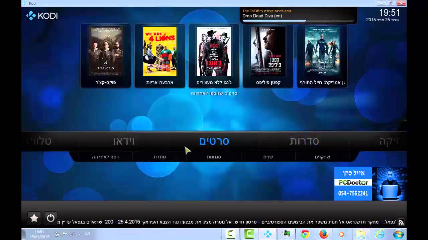Click the taskbar date and time

pos(39,234)
